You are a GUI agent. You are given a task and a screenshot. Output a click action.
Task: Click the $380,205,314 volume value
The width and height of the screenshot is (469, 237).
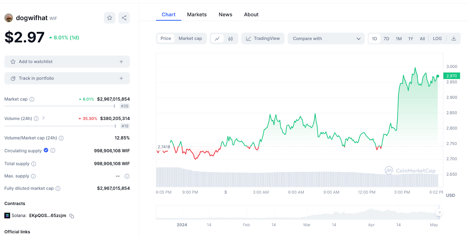[x=115, y=119]
